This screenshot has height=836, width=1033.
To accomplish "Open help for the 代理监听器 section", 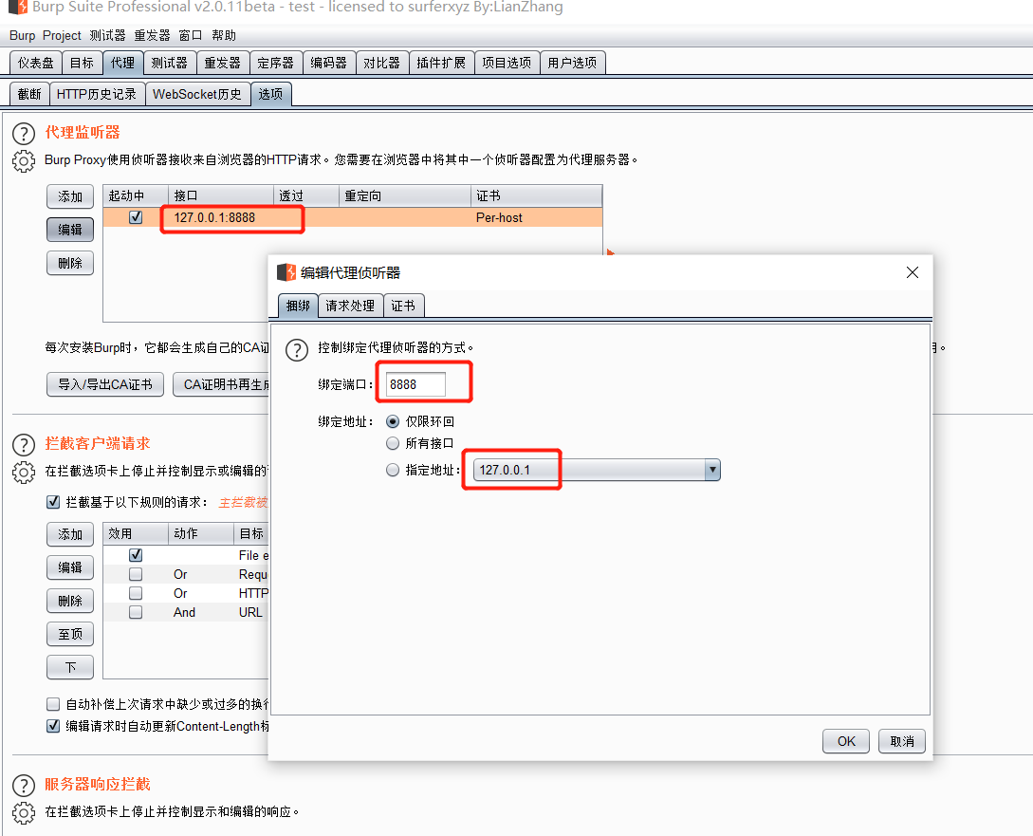I will [x=24, y=134].
